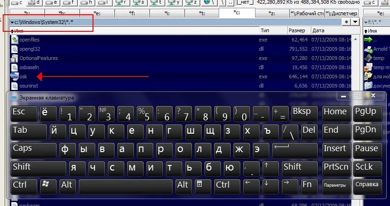Screen dimensions: 390x206
Task: Toggle right Shift key on on-screen keyboard
Action: (x=300, y=168)
